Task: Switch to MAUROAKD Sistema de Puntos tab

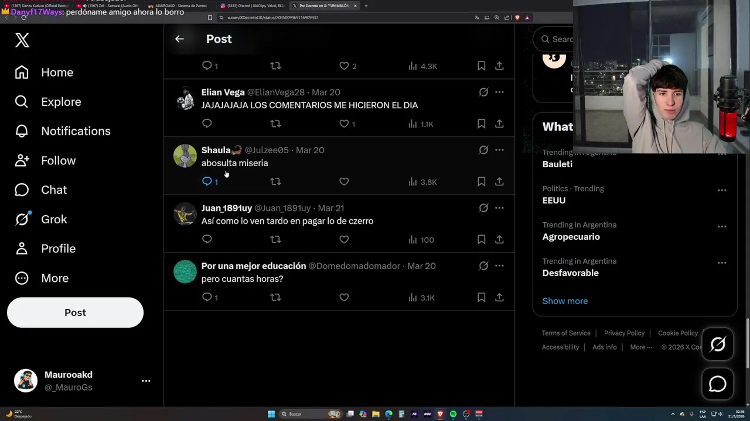Action: (180, 6)
